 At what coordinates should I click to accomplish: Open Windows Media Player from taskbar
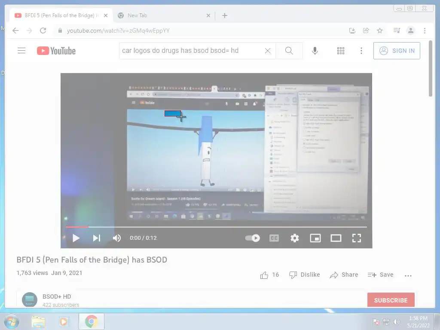(x=64, y=321)
